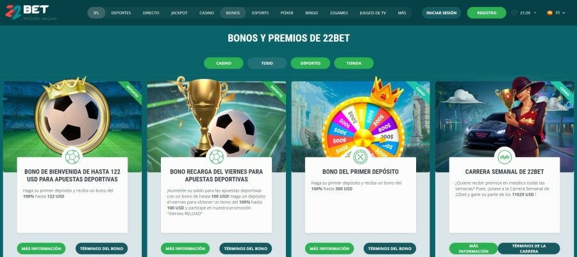This screenshot has width=577, height=257.
Task: Click casino chip icon on first deposit card
Action: click(x=360, y=157)
